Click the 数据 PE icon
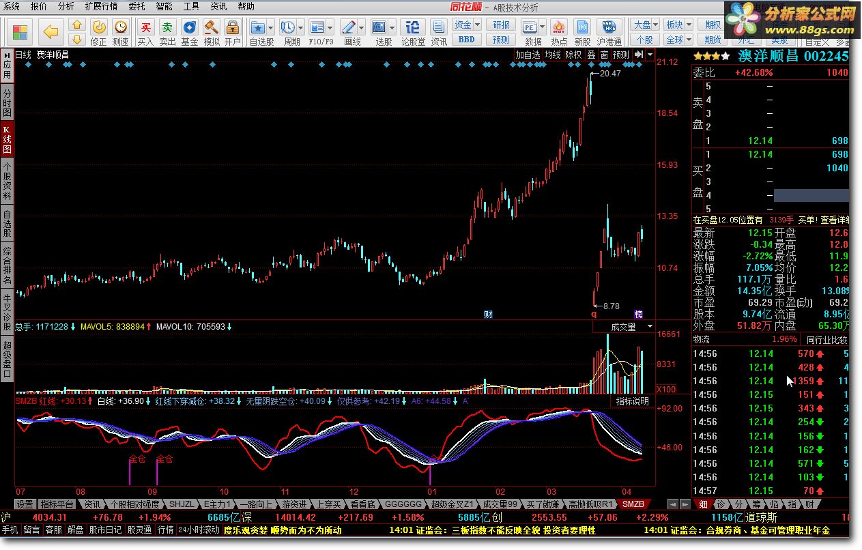Viewport: 862px width, 550px height. (530, 27)
